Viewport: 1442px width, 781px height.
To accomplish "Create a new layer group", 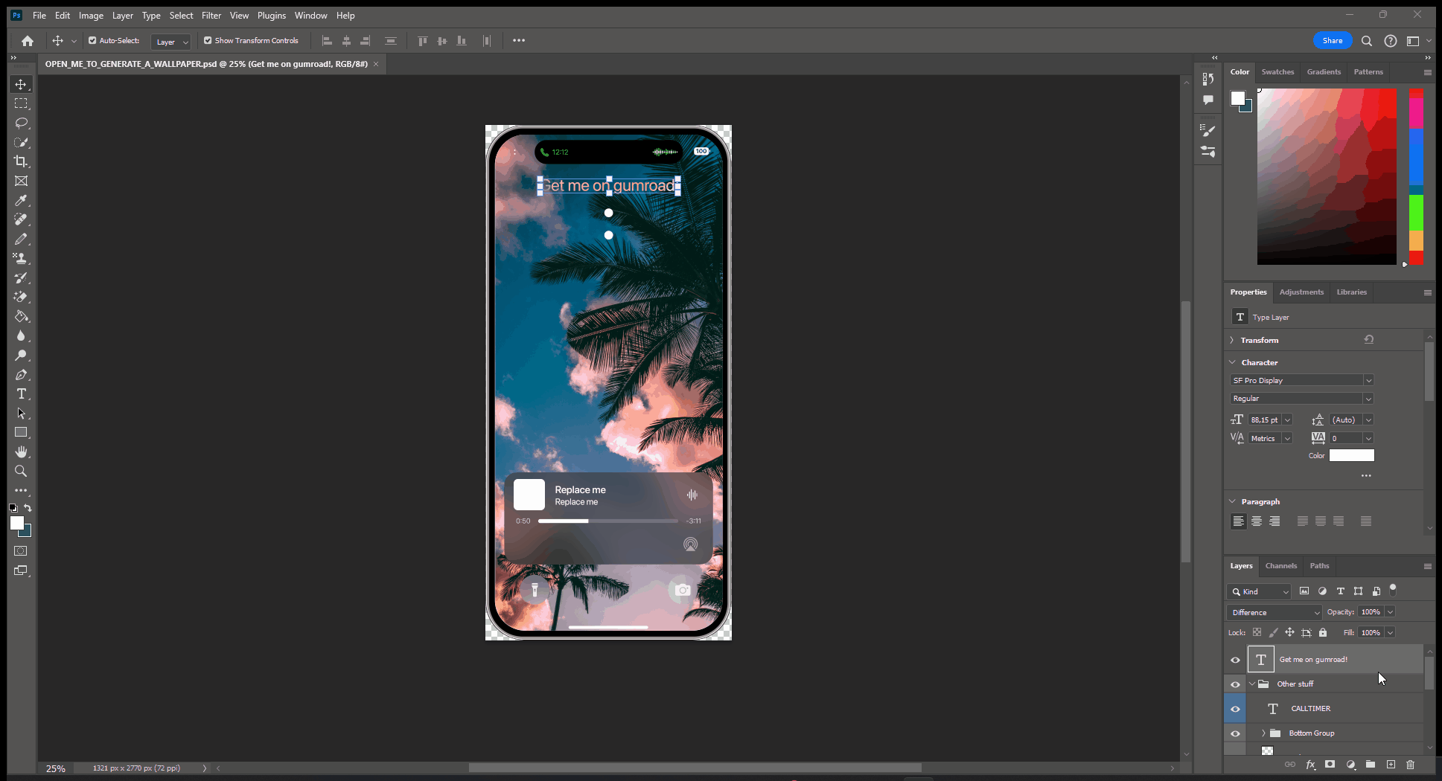I will click(x=1371, y=765).
